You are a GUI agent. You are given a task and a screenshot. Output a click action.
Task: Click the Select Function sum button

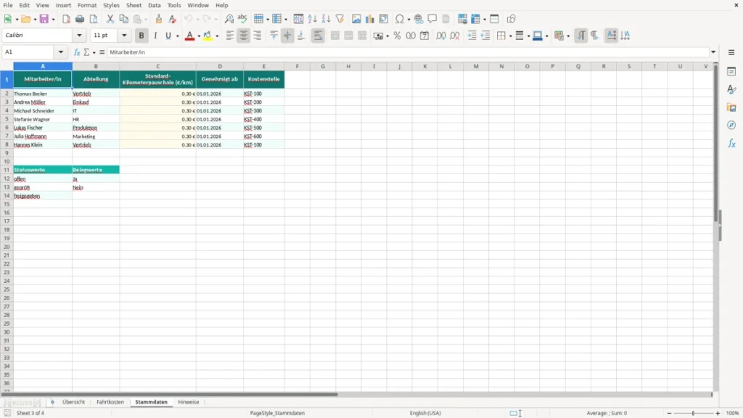click(87, 52)
